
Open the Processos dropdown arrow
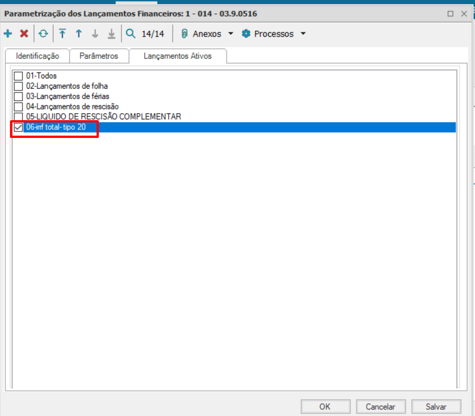coord(303,34)
